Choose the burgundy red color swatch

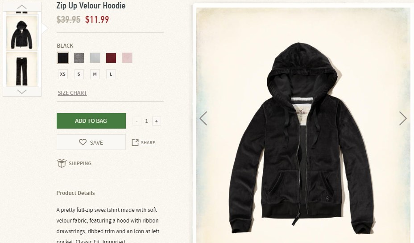(111, 58)
